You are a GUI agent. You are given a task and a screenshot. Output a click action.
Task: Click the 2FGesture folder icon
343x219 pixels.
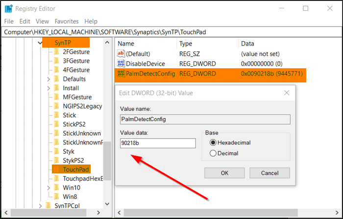(x=56, y=52)
